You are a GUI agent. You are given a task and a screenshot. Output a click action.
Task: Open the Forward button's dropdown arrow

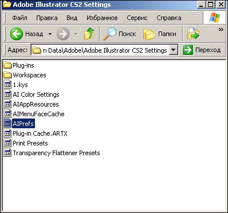point(76,34)
